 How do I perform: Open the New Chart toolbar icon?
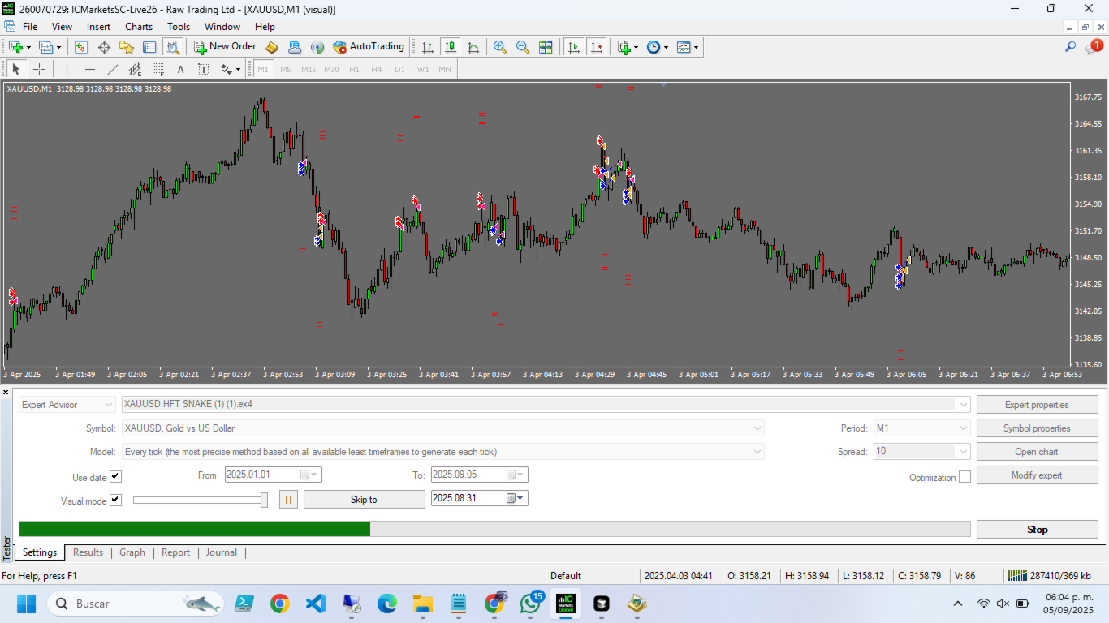point(15,47)
